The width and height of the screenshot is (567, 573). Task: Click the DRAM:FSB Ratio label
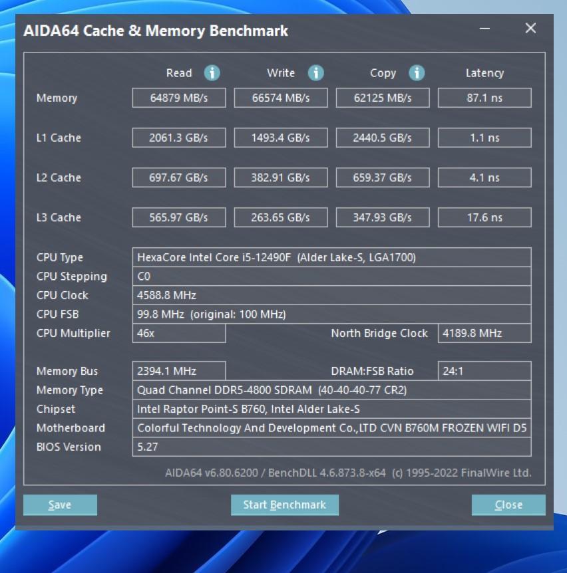(x=372, y=372)
